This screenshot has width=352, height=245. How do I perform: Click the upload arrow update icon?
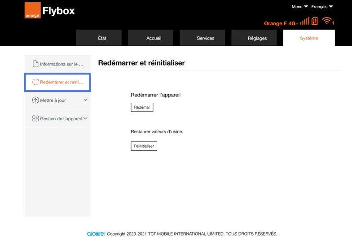pos(35,100)
